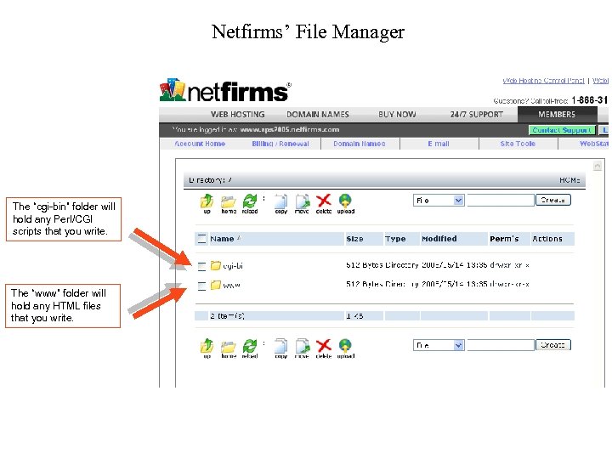612x459 pixels.
Task: Toggle the select-all checkbox in header
Action: (201, 239)
